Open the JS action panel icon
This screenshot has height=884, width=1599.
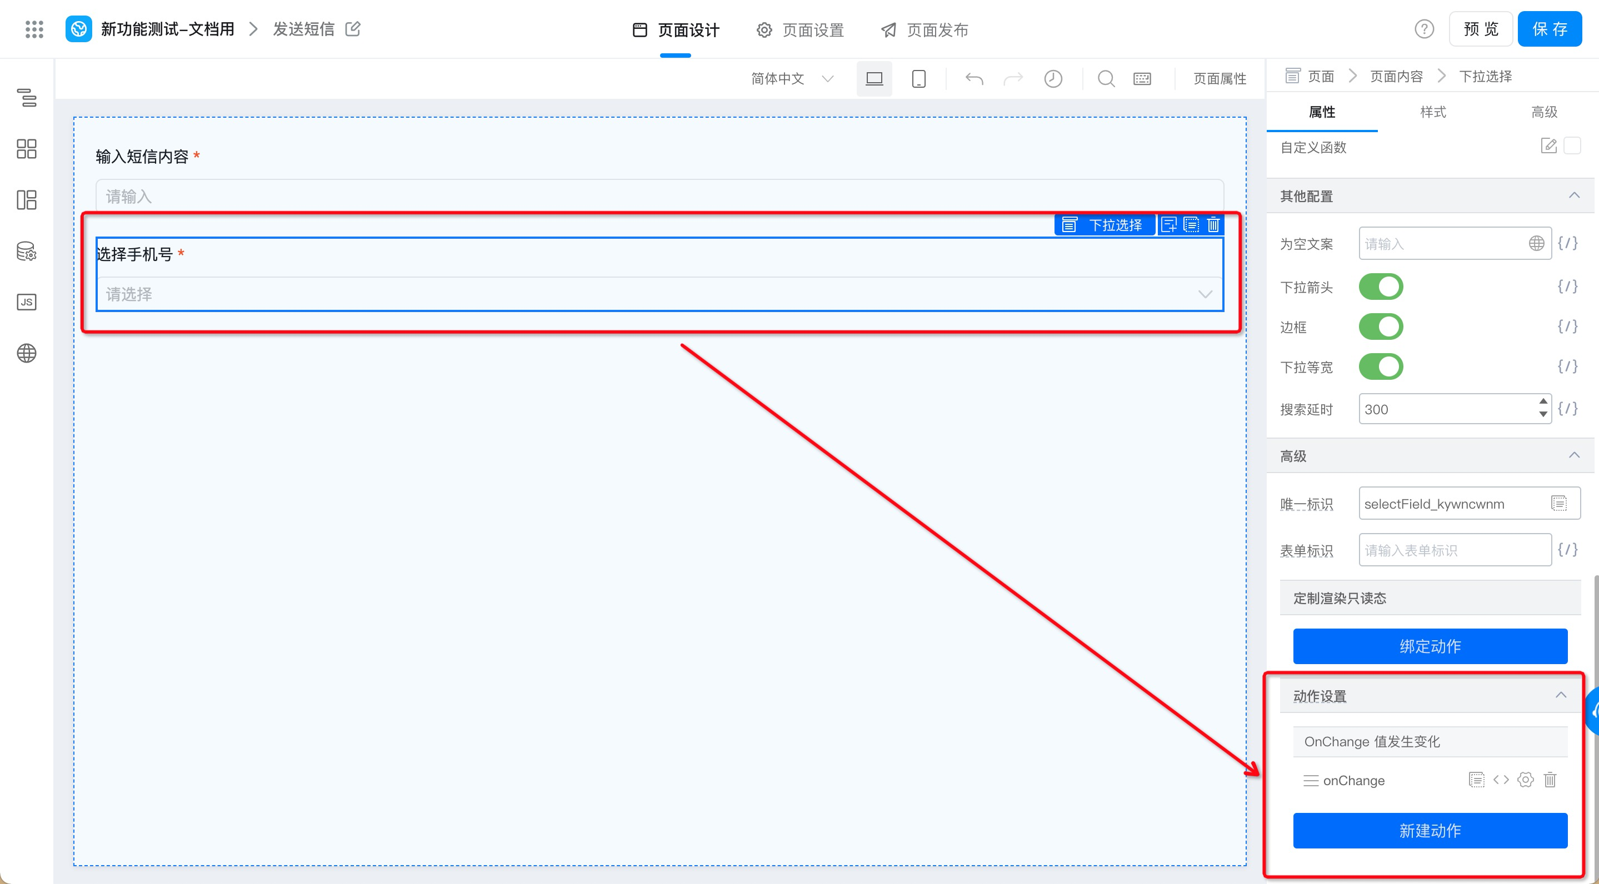click(26, 302)
